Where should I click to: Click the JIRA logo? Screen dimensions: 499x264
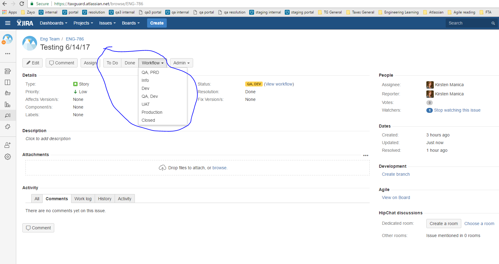coord(25,23)
